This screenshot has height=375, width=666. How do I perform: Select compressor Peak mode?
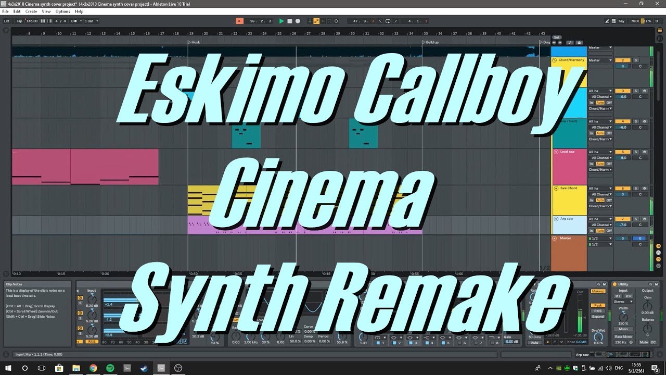598,306
